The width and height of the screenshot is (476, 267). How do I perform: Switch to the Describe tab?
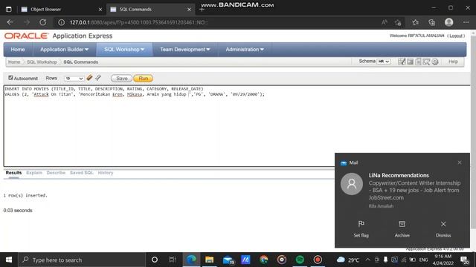(x=56, y=173)
